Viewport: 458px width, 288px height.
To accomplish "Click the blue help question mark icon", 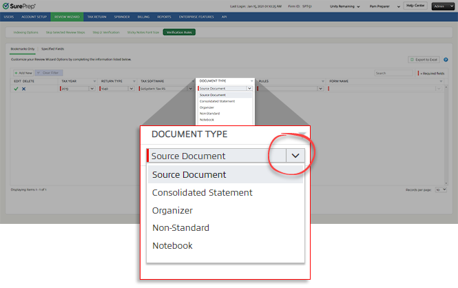I will click(446, 60).
